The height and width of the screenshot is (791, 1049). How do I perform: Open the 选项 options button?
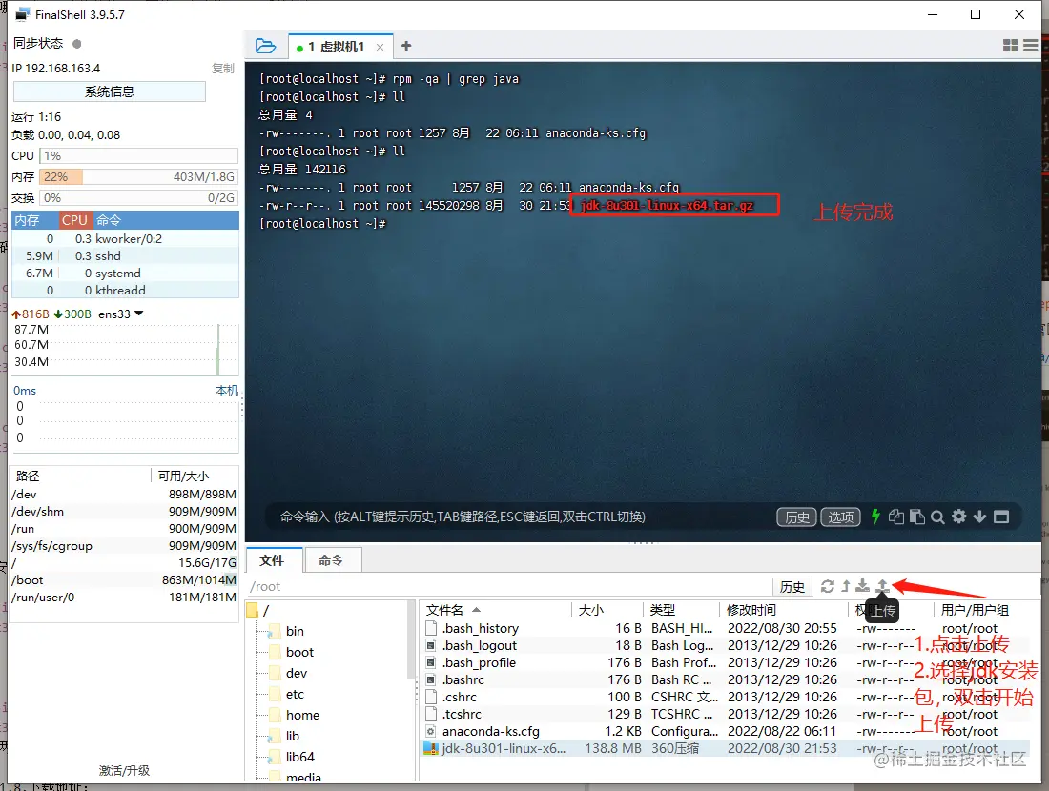point(840,517)
